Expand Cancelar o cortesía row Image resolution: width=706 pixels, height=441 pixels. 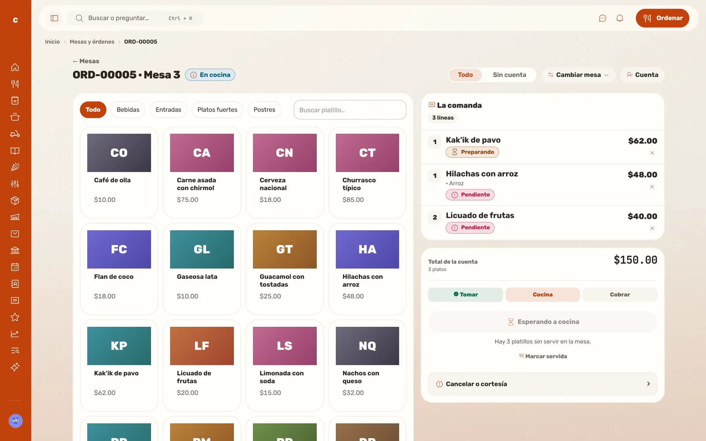click(x=543, y=384)
